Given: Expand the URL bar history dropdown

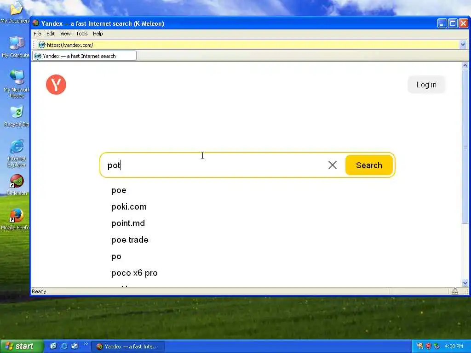Looking at the screenshot, I should 463,45.
